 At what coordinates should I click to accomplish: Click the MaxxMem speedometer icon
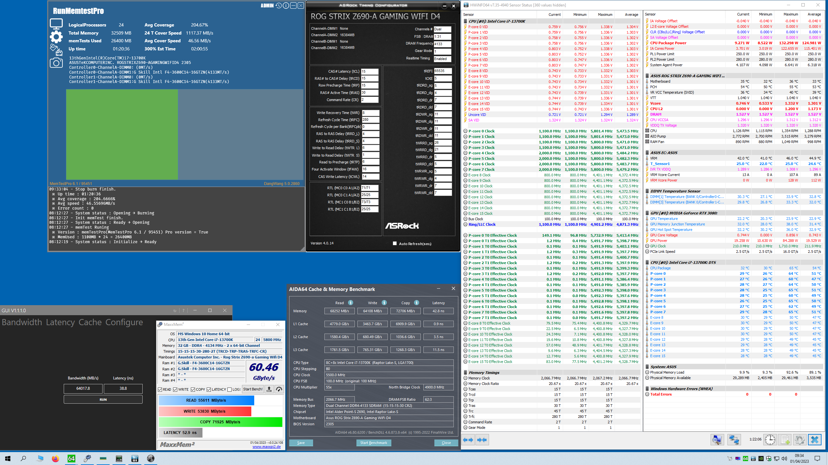tap(279, 389)
